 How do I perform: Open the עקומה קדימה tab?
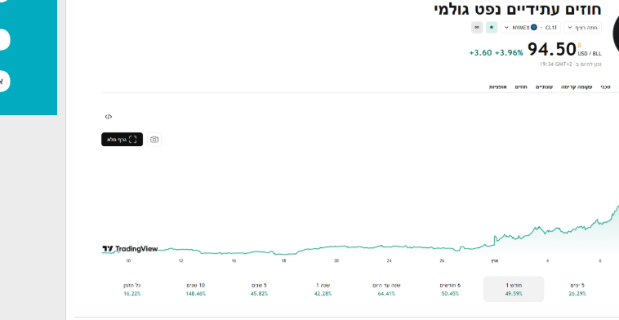click(577, 87)
